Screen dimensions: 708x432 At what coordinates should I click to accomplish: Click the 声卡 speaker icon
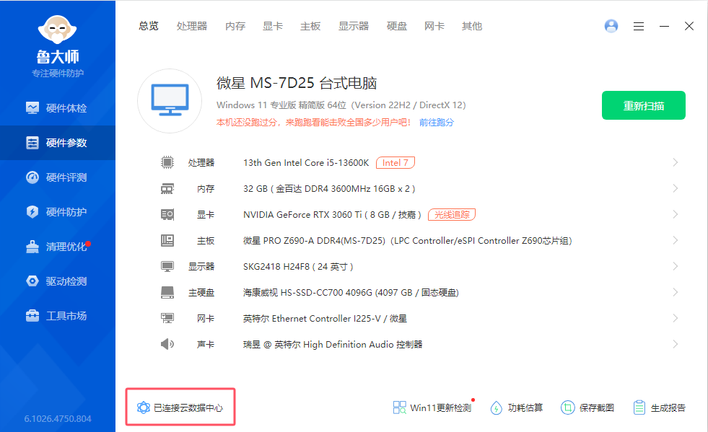point(167,345)
